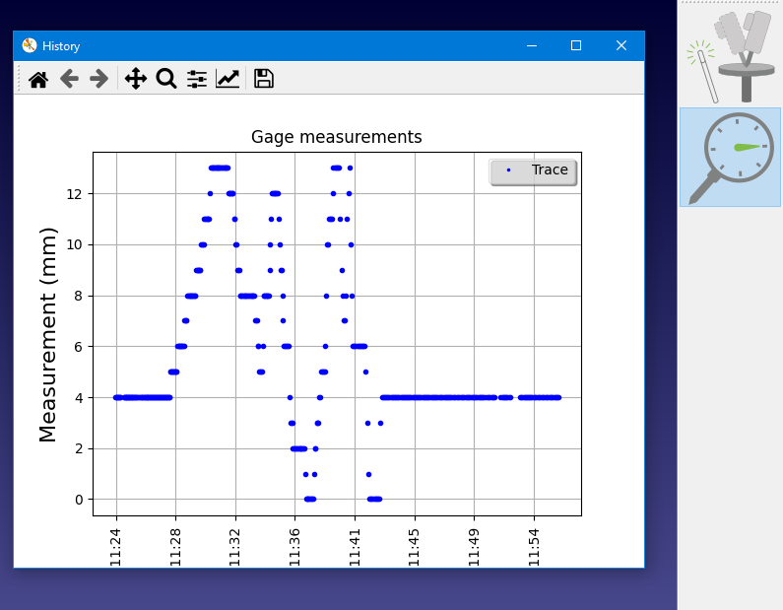The width and height of the screenshot is (783, 610).
Task: Click the Gage measurements plot title
Action: pyautogui.click(x=337, y=137)
